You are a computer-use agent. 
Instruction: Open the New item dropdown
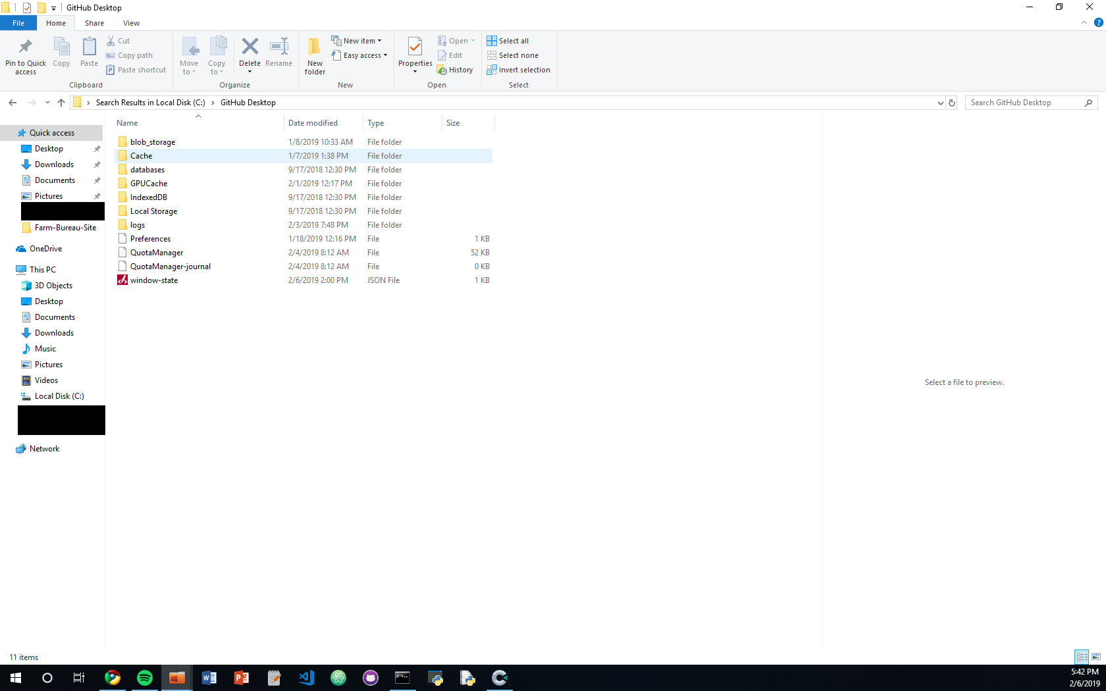[356, 41]
